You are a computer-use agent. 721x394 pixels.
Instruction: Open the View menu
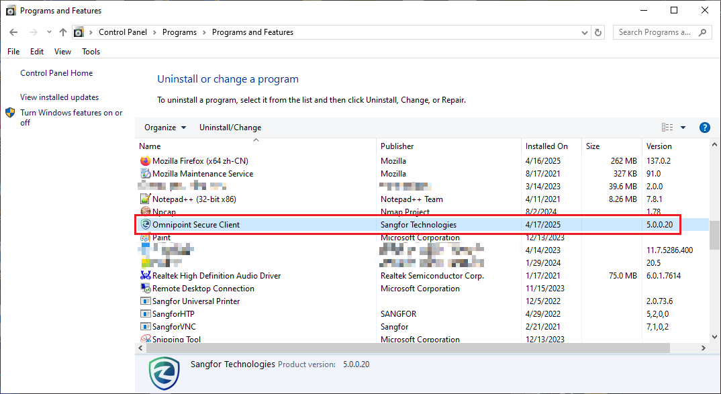[62, 52]
